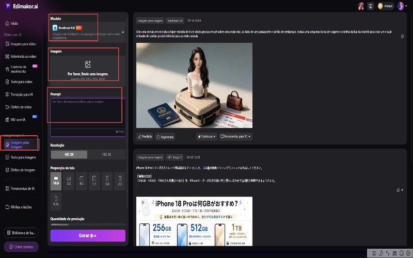The width and height of the screenshot is (413, 258).
Task: Click the IME moon icon in tray
Action: tap(381, 253)
